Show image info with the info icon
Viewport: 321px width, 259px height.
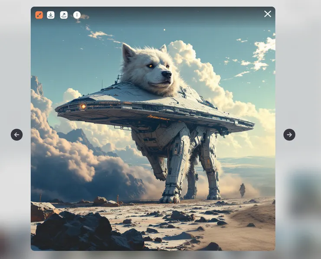(77, 15)
